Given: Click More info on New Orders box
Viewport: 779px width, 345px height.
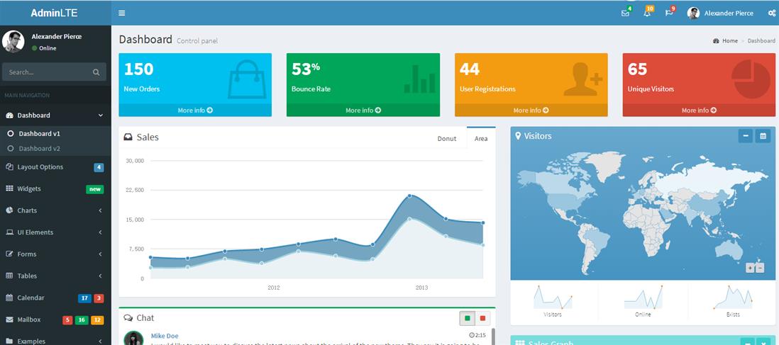Looking at the screenshot, I should click(195, 111).
